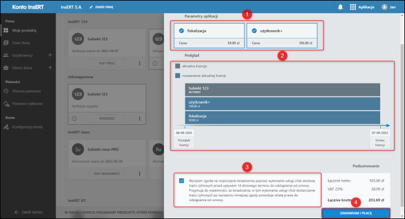Click the InsERT S.A. company name

[x=71, y=7]
